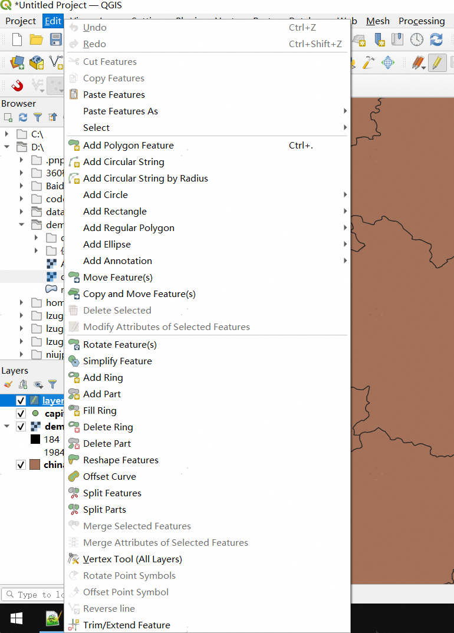Open an existing project via the folder icon
Screen dimensions: 454x633
(37, 39)
